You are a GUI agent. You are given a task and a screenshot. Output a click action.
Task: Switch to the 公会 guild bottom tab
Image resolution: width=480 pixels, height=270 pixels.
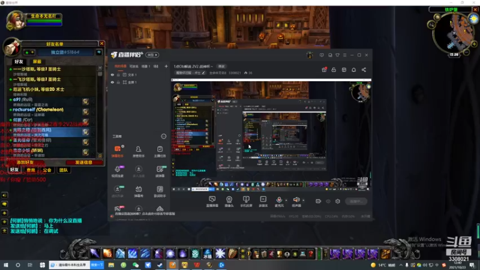47,170
